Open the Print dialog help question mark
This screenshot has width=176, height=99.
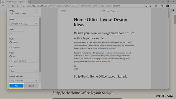point(36,11)
